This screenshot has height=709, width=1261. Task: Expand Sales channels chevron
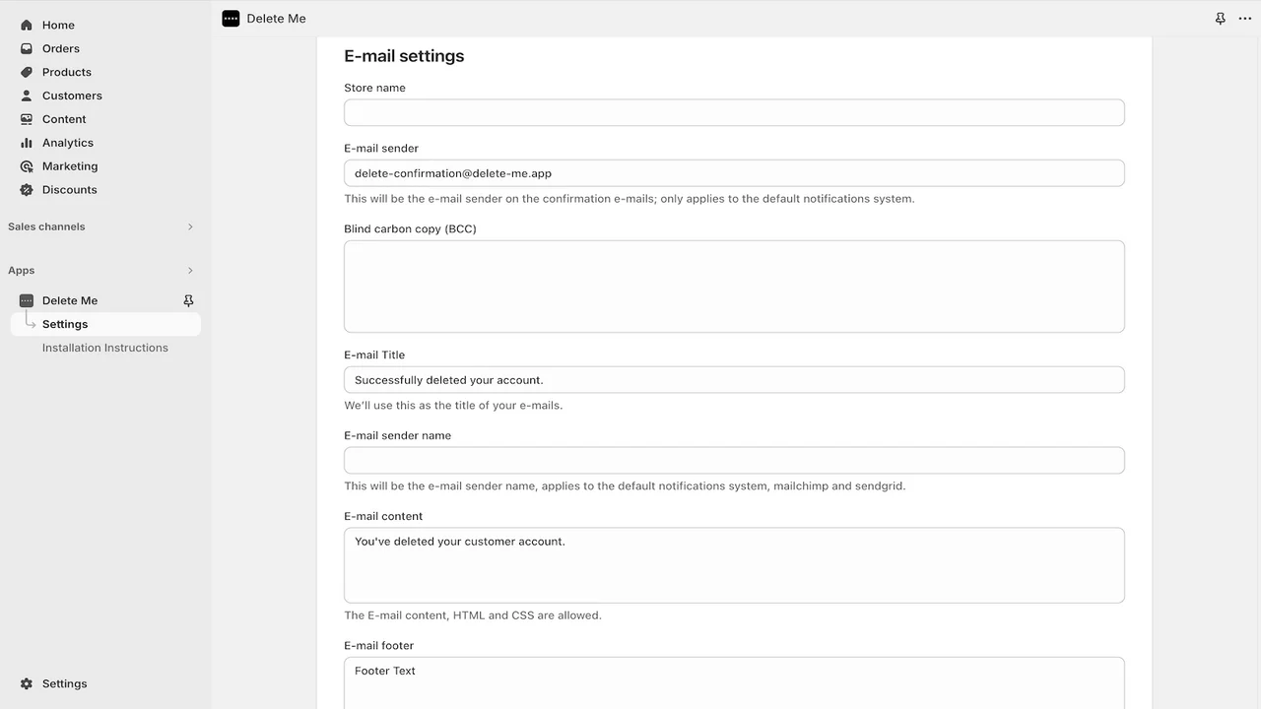pos(190,226)
